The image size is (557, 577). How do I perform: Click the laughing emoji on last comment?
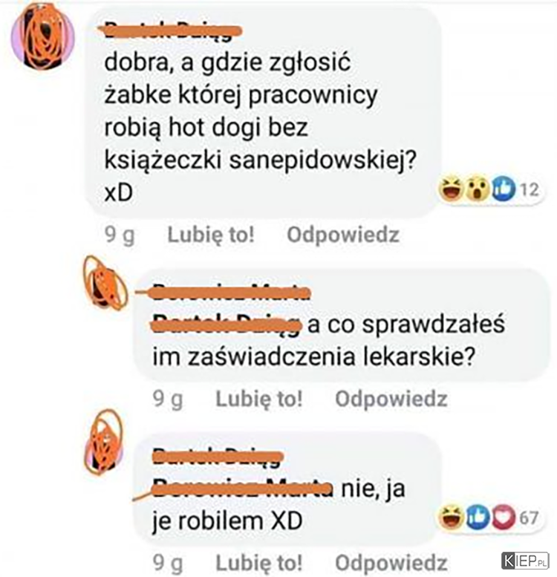[451, 518]
